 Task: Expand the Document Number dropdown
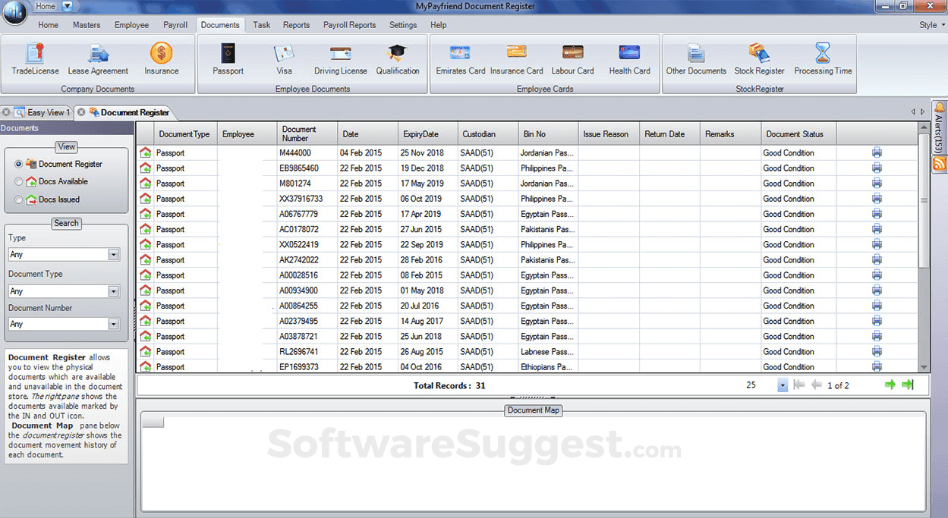tap(114, 324)
